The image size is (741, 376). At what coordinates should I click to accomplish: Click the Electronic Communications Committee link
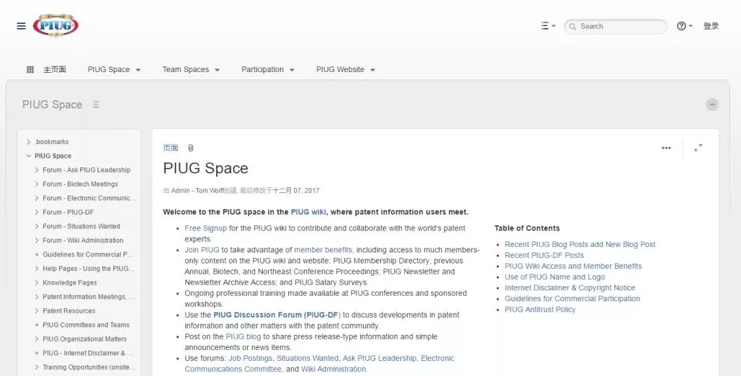[320, 364]
